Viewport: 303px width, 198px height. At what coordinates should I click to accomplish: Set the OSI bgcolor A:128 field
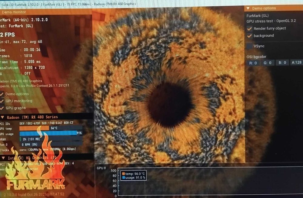click(296, 62)
